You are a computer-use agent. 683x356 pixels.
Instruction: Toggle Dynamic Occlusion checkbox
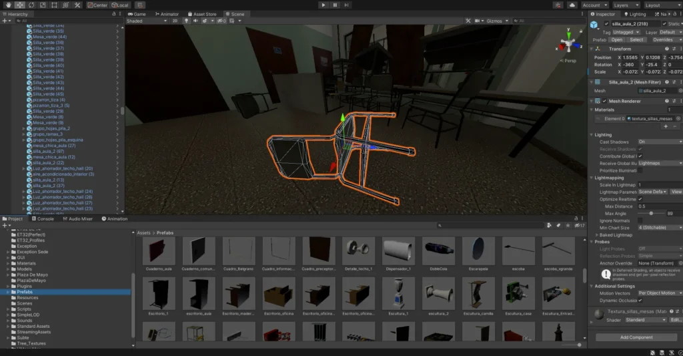click(640, 300)
